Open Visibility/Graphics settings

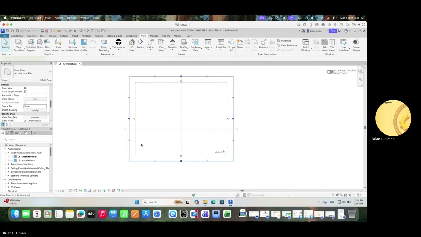(31, 45)
